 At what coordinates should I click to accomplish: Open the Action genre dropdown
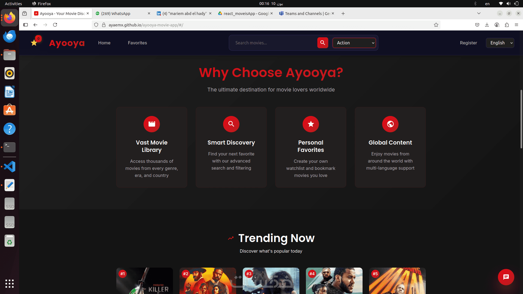click(x=354, y=43)
